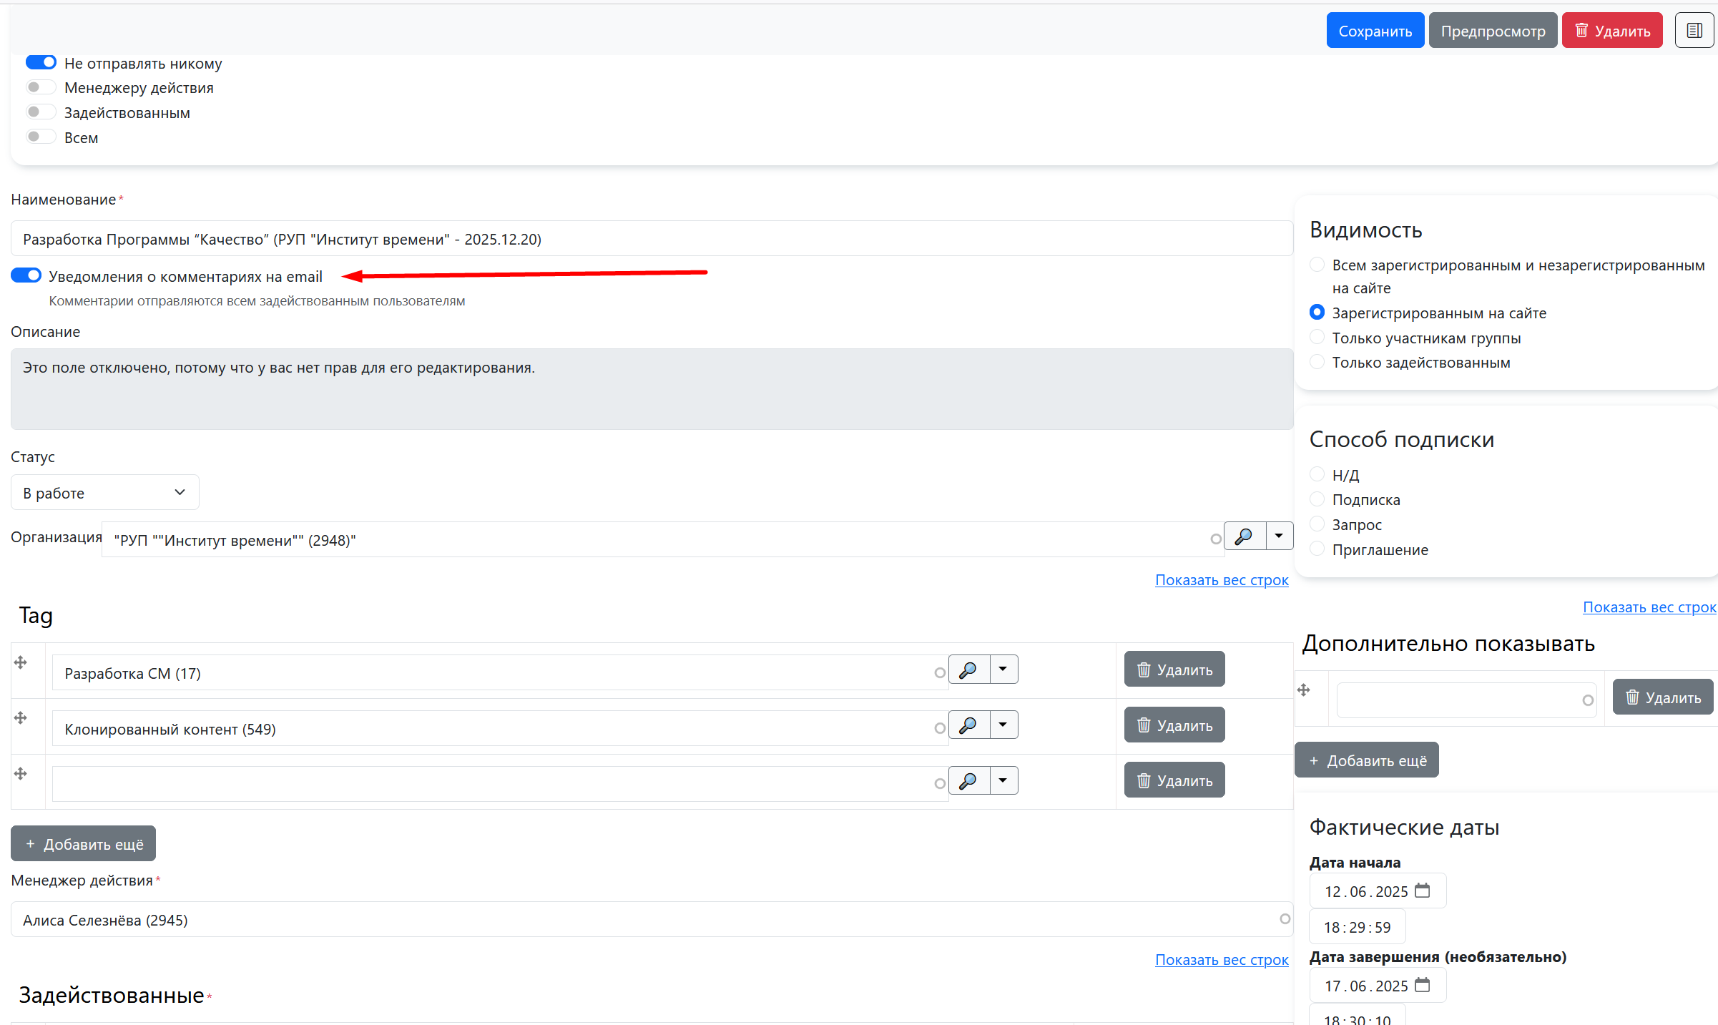
Task: Click Показать вес строк link under Организация
Action: (x=1221, y=580)
